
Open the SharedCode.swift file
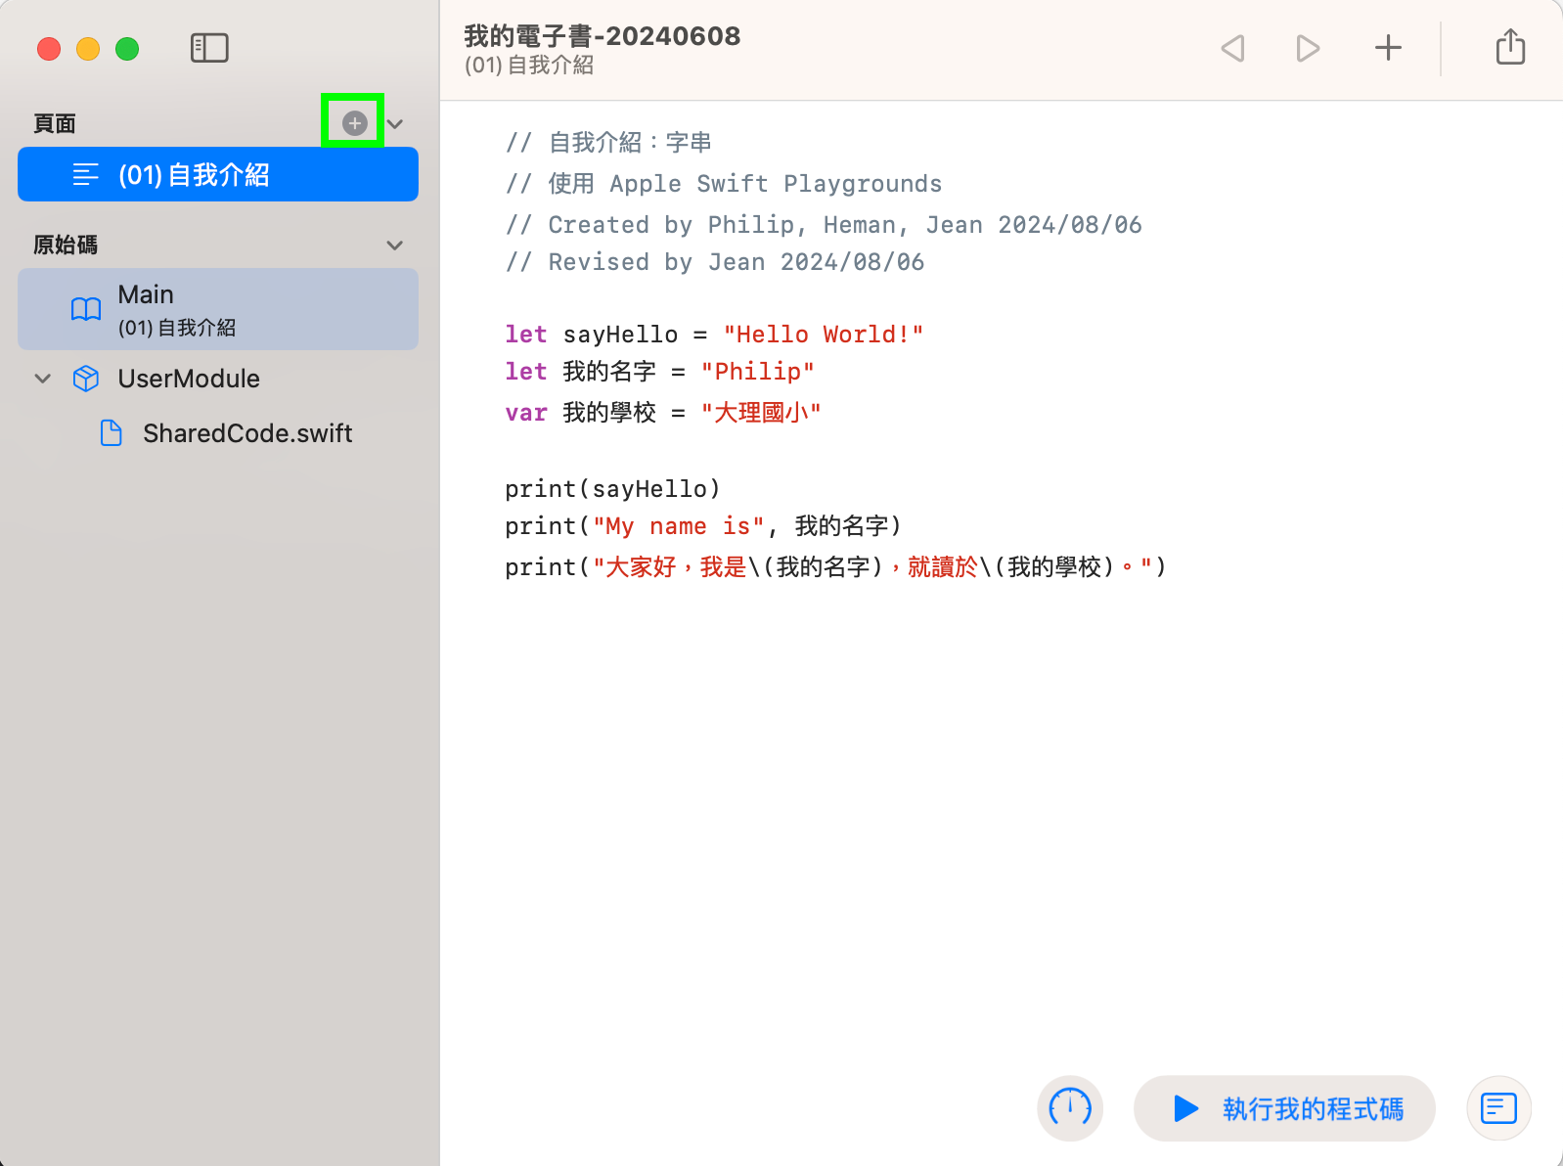pos(246,433)
